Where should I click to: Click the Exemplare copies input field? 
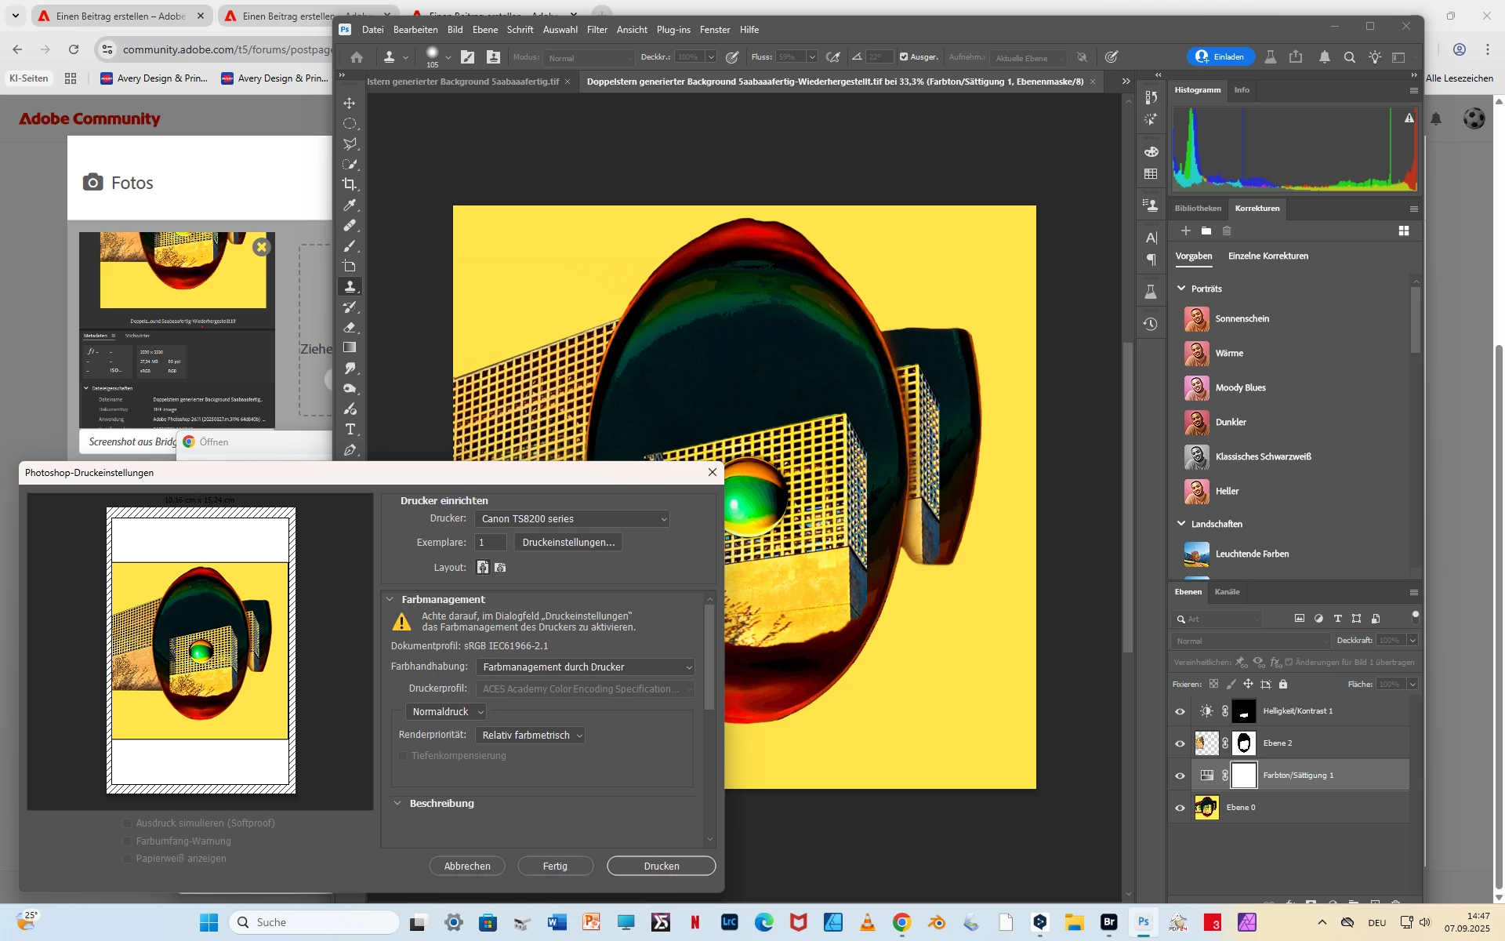[x=490, y=543]
